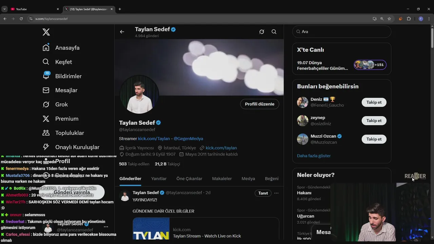434x244 pixels.
Task: Reload the page in browser
Action: click(21, 19)
